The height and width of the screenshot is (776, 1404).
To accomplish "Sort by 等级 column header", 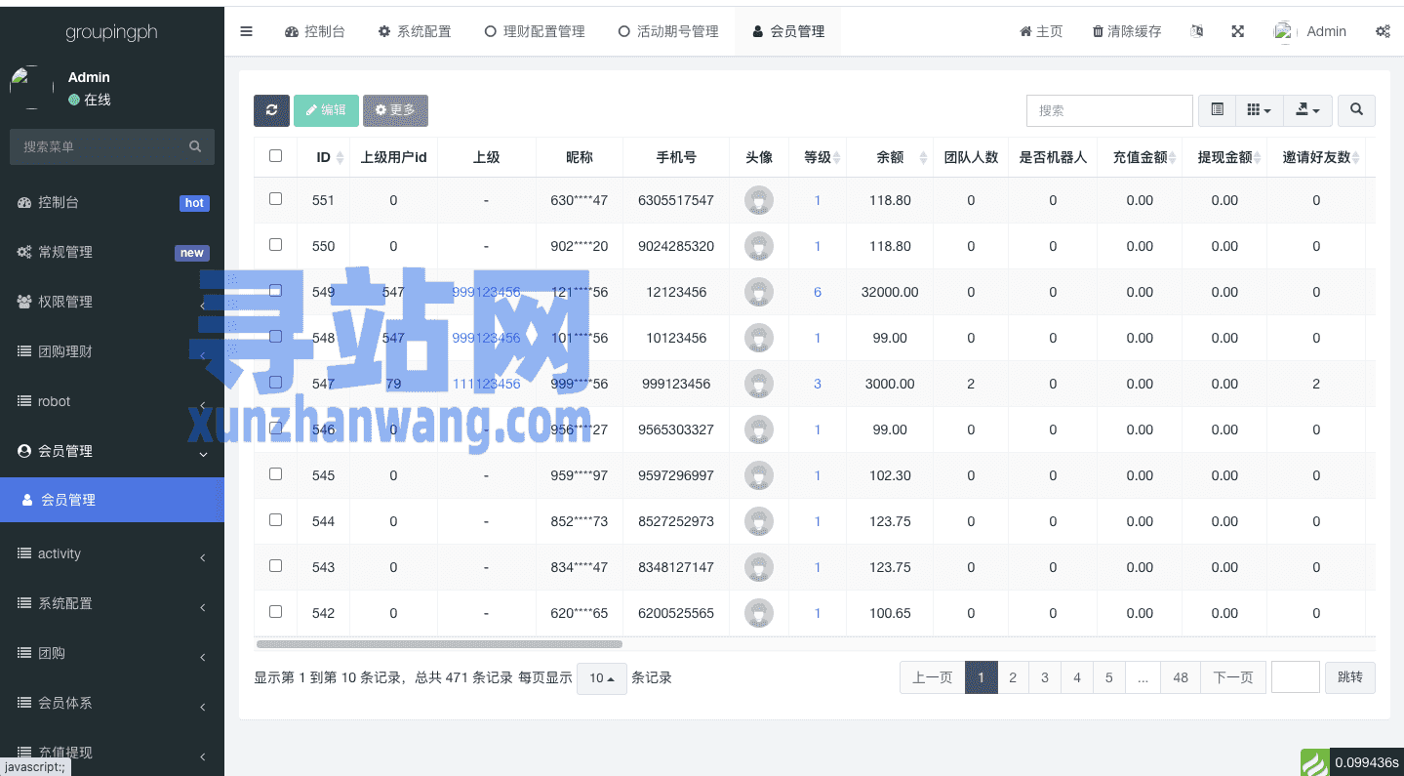I will tap(818, 157).
